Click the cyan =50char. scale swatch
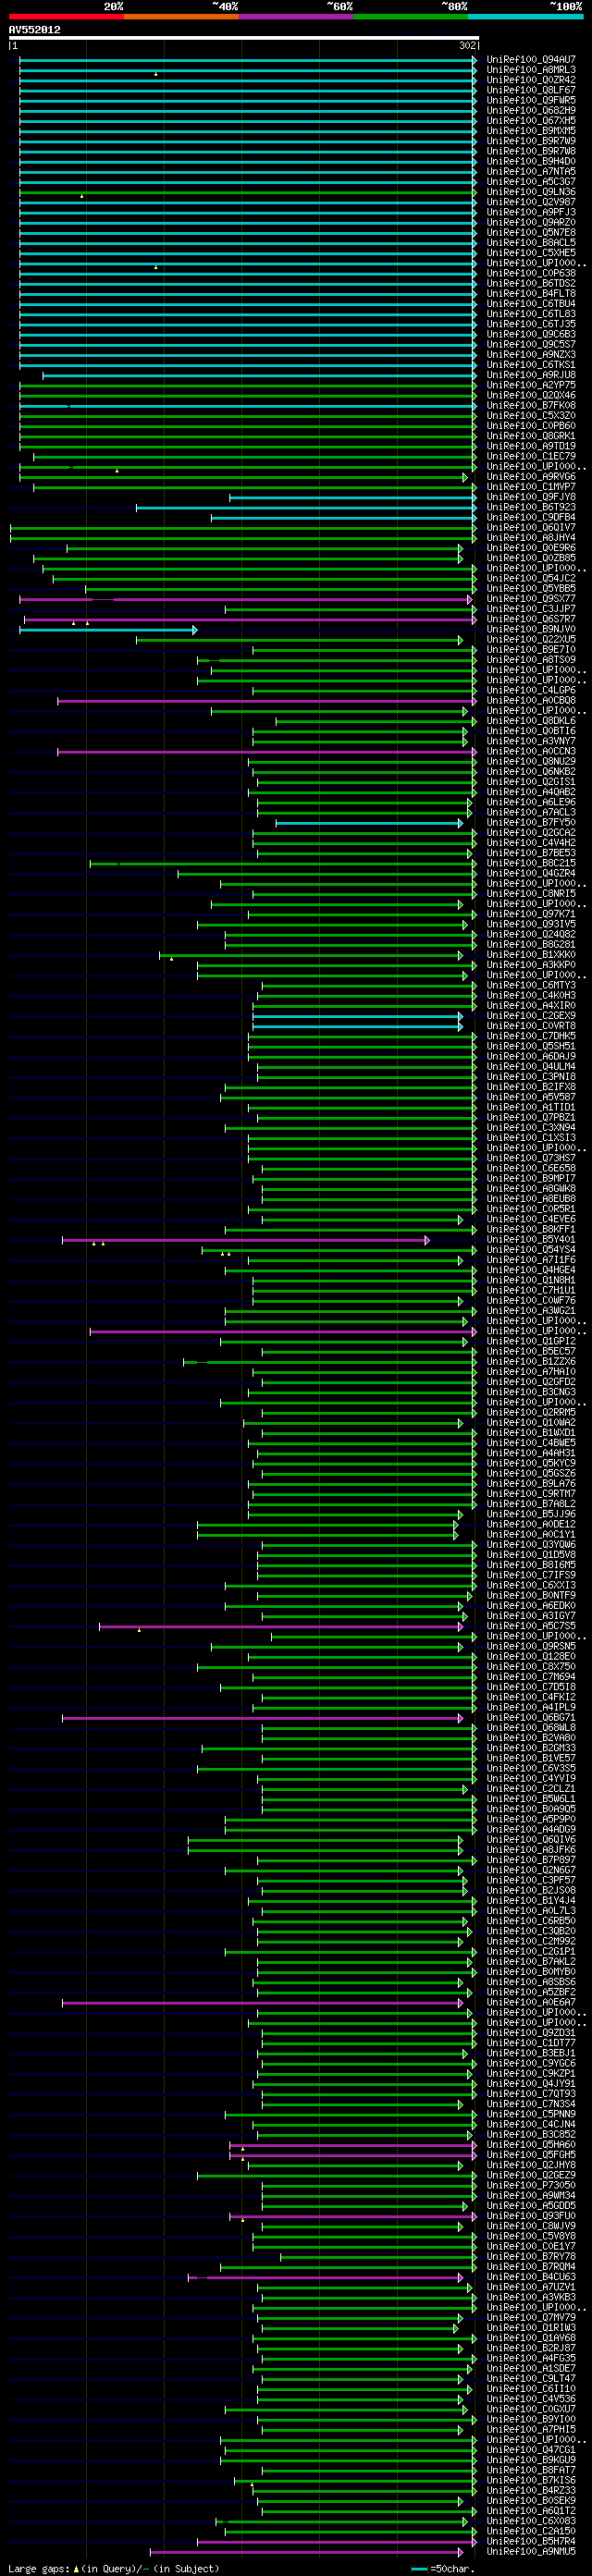 coord(419,2568)
